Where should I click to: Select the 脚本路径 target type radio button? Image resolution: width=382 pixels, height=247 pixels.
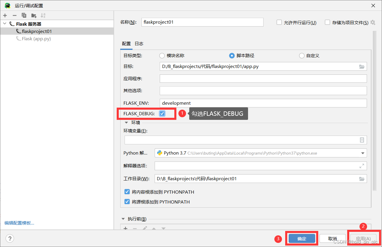tap(232, 56)
